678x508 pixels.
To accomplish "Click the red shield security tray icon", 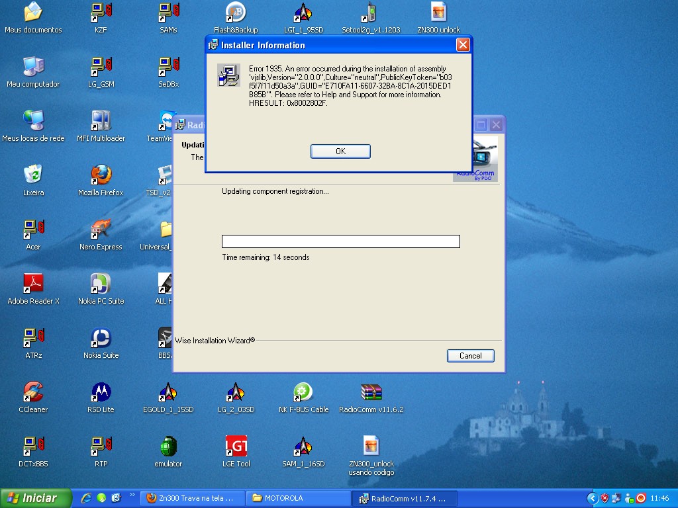I will pos(605,498).
